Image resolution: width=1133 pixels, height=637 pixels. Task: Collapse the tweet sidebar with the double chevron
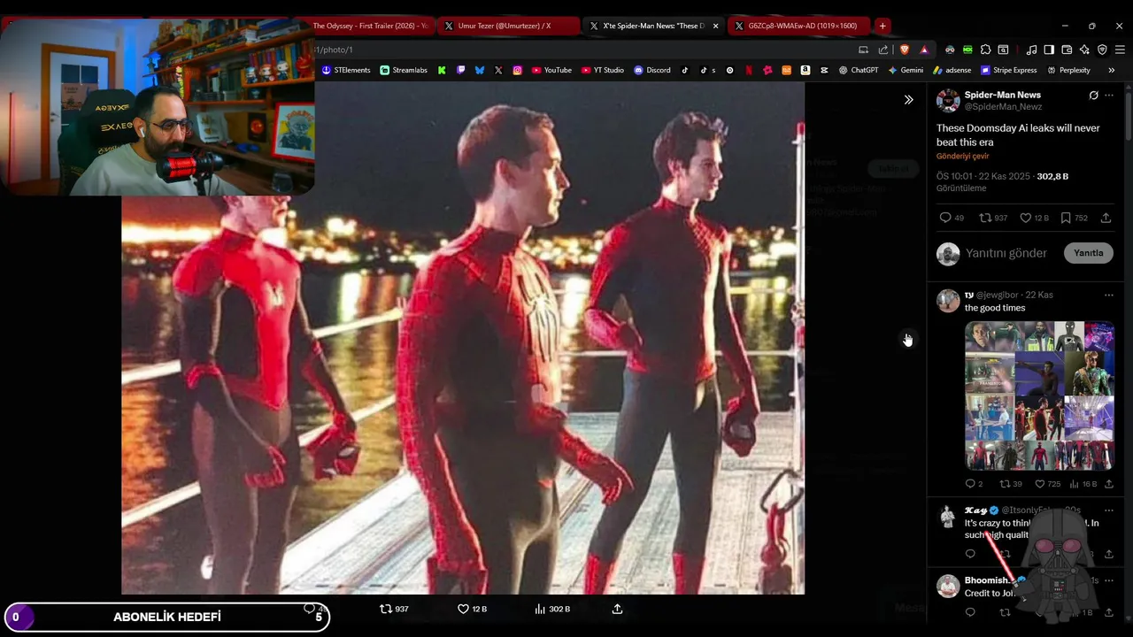point(908,100)
